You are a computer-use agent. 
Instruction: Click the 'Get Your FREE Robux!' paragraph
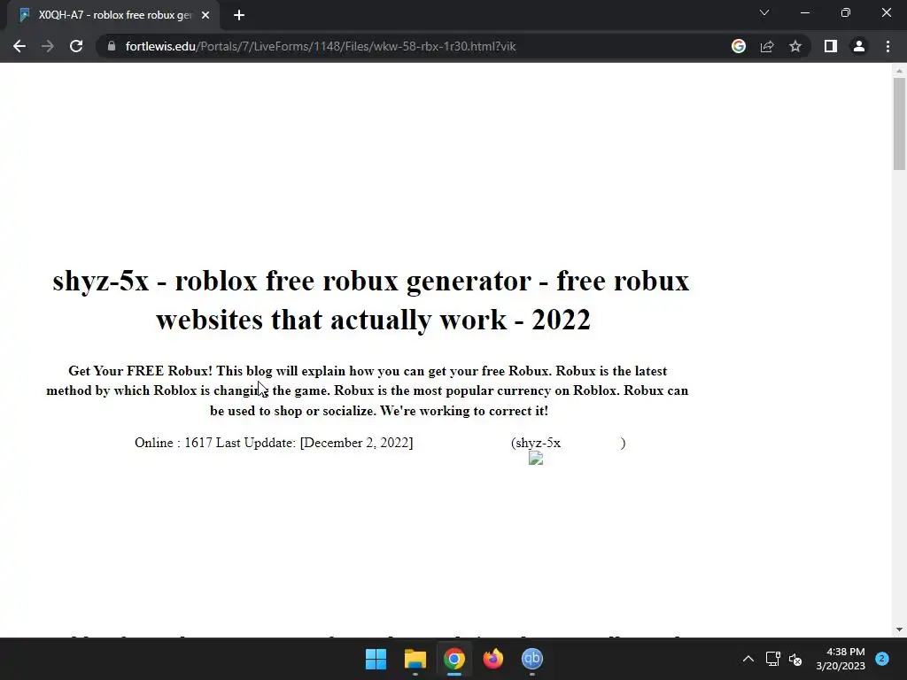(x=368, y=390)
